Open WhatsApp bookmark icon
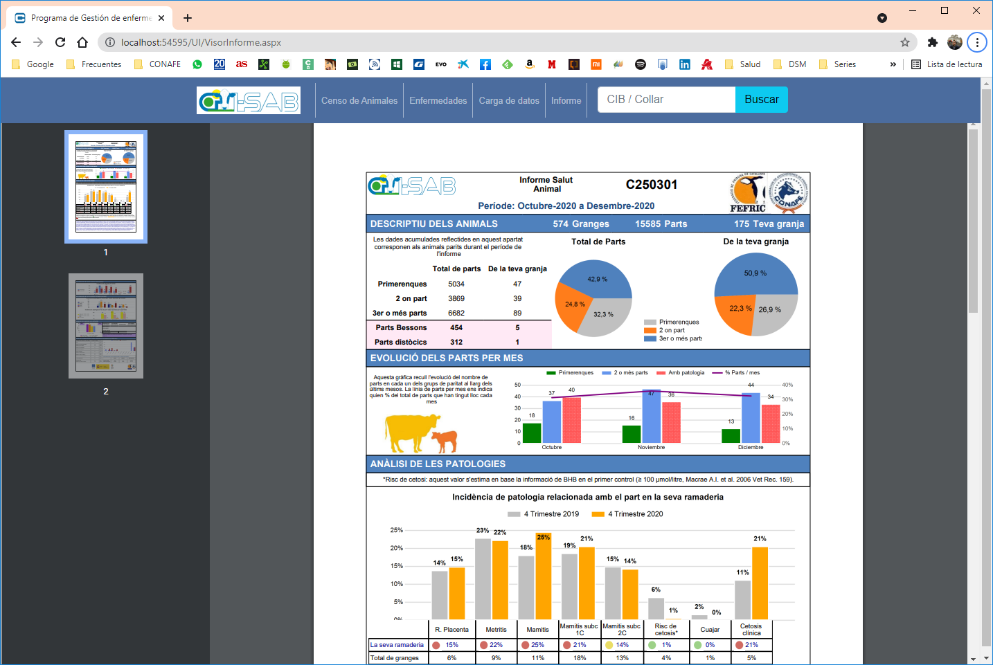This screenshot has height=665, width=993. click(197, 64)
